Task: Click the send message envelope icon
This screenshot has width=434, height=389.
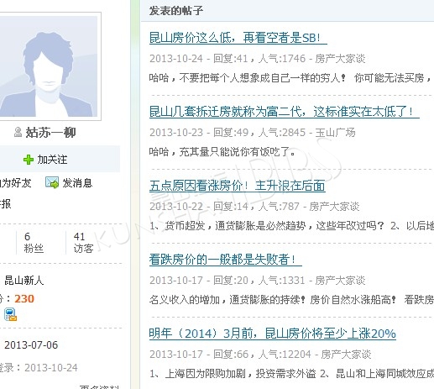Action: (52, 183)
